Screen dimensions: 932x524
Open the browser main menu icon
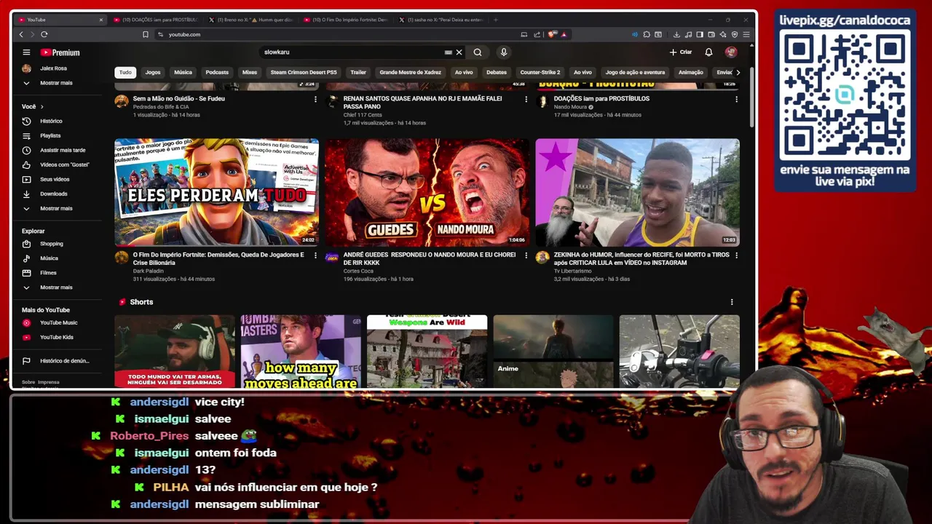coord(746,34)
